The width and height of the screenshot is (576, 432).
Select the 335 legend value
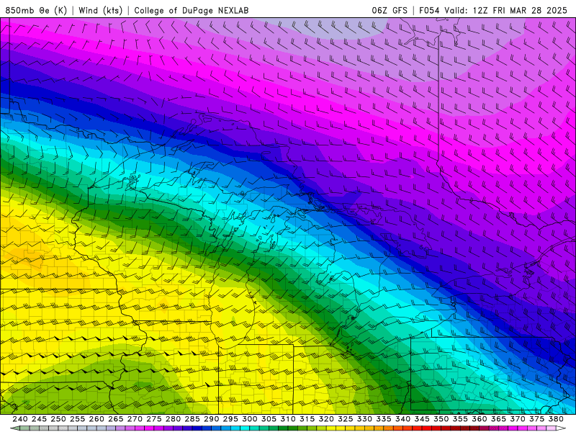pyautogui.click(x=384, y=419)
